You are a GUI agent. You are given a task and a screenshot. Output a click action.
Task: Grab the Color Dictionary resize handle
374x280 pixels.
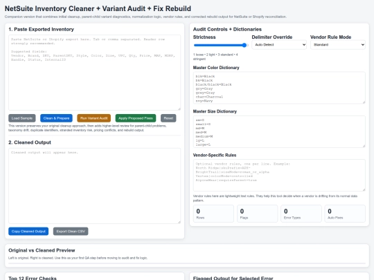point(364,102)
